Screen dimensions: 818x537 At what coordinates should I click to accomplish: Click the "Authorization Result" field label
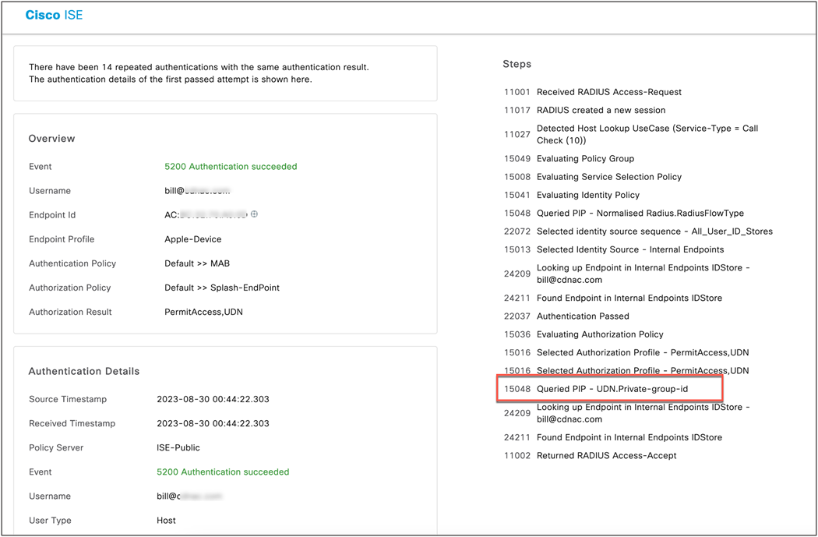[70, 312]
